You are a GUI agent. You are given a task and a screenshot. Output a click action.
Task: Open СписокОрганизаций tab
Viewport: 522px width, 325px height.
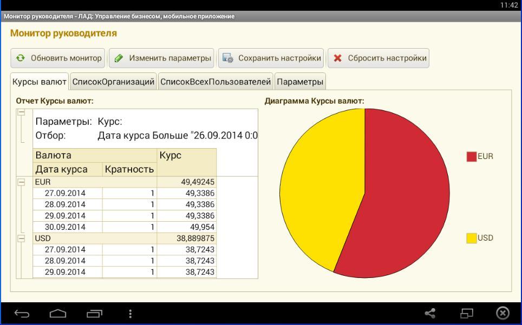pos(114,82)
